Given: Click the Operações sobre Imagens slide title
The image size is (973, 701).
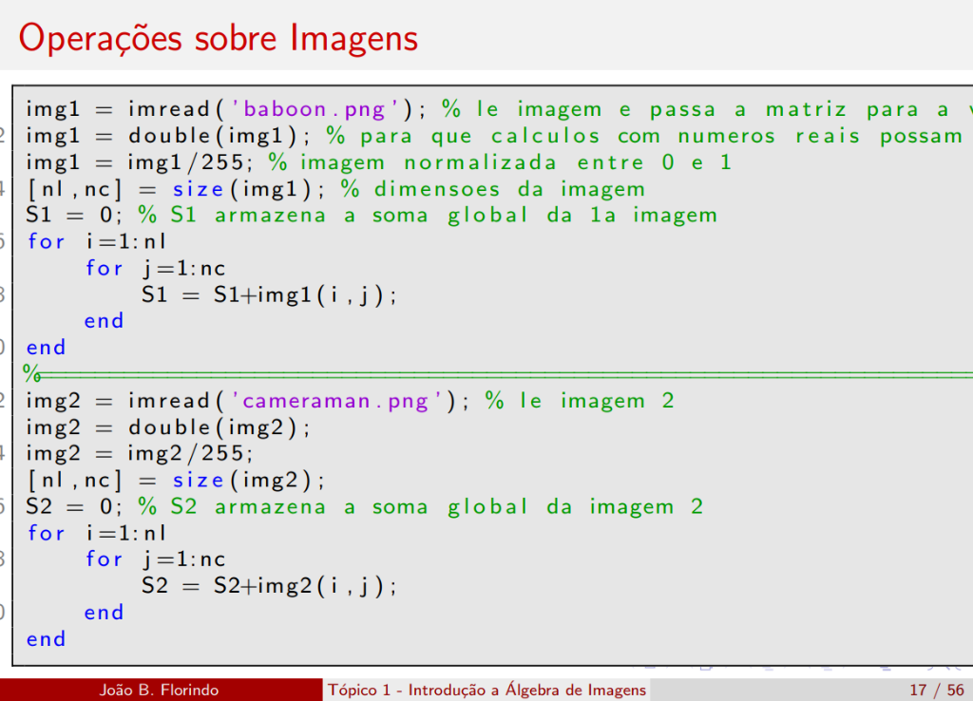Looking at the screenshot, I should tap(219, 38).
